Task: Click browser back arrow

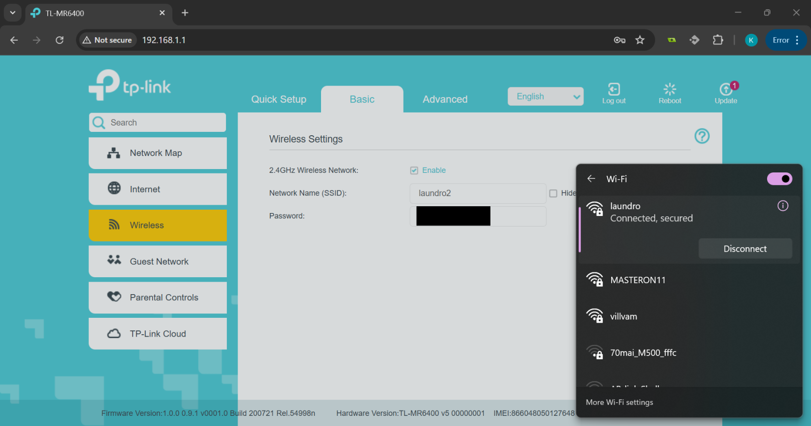Action: [x=14, y=40]
